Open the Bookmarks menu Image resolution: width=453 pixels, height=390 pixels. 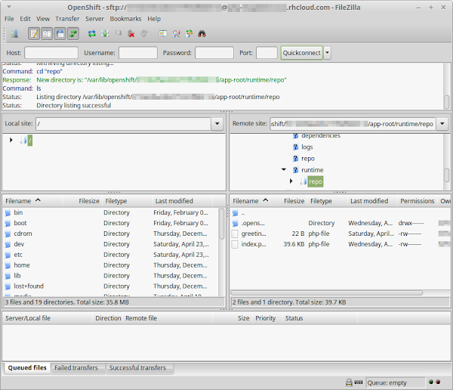click(125, 19)
